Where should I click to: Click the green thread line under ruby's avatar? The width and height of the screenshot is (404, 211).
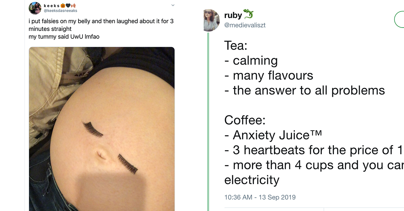pos(208,121)
